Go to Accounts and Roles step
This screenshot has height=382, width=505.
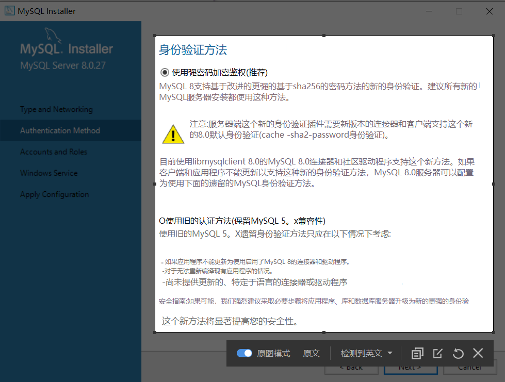(54, 152)
